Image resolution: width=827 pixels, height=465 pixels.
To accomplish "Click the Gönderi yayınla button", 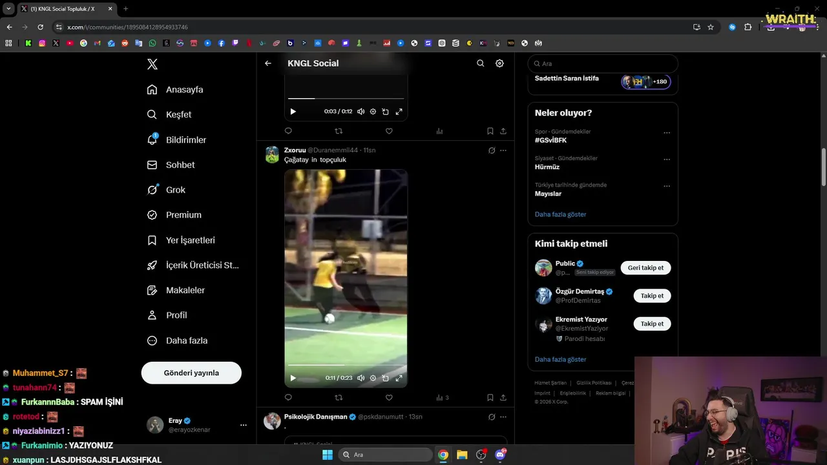I will pos(191,373).
